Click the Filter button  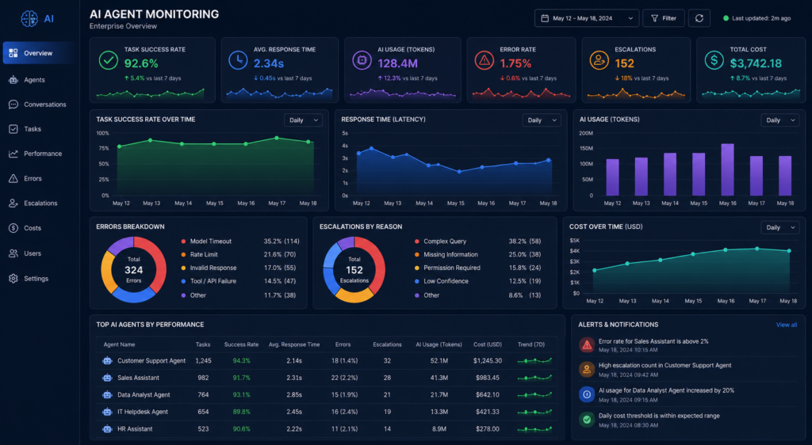664,18
